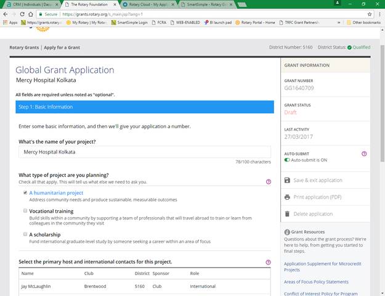Viewport: 385px width, 296px height.
Task: Click the green Qualified status checkmark
Action: point(349,47)
